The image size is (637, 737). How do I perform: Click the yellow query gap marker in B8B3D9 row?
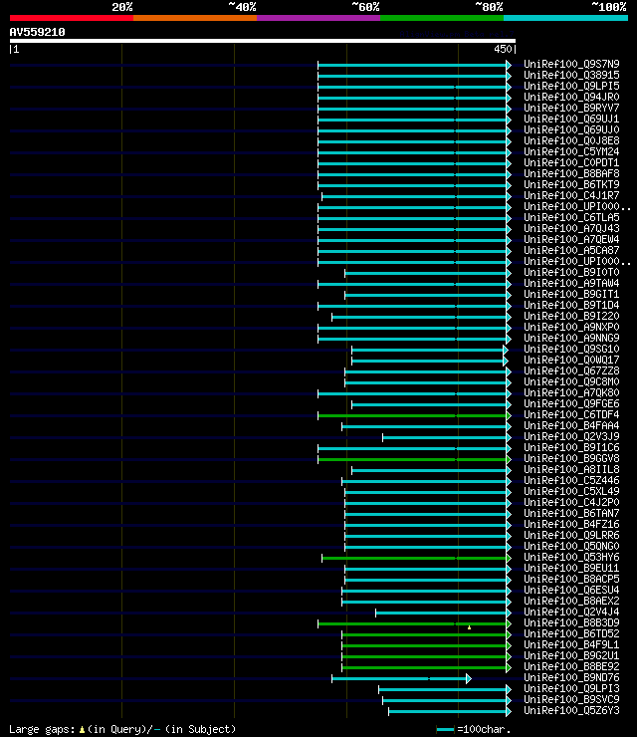469,627
